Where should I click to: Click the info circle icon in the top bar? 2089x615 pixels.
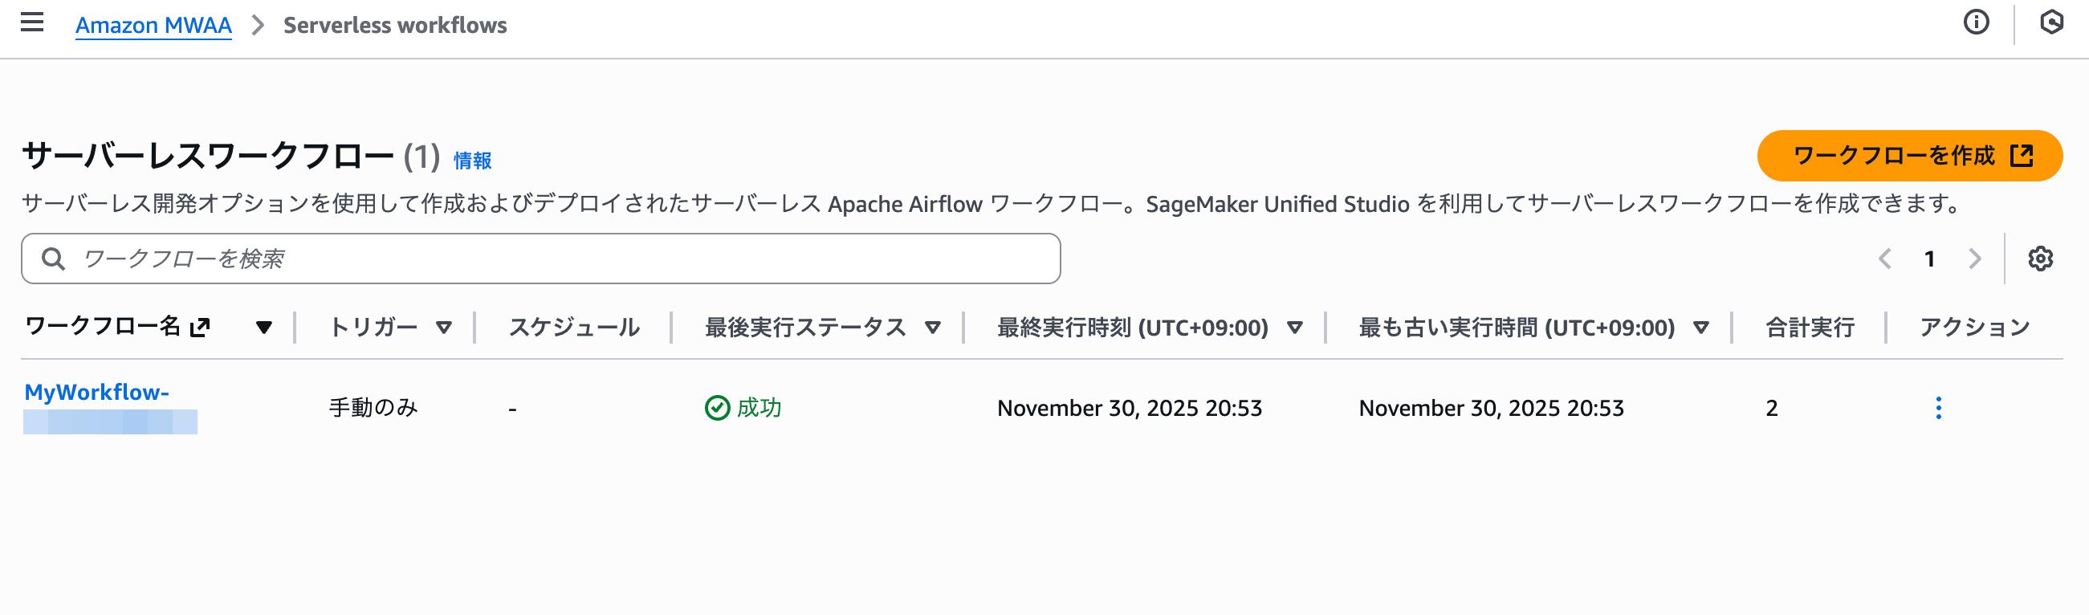point(1977,22)
